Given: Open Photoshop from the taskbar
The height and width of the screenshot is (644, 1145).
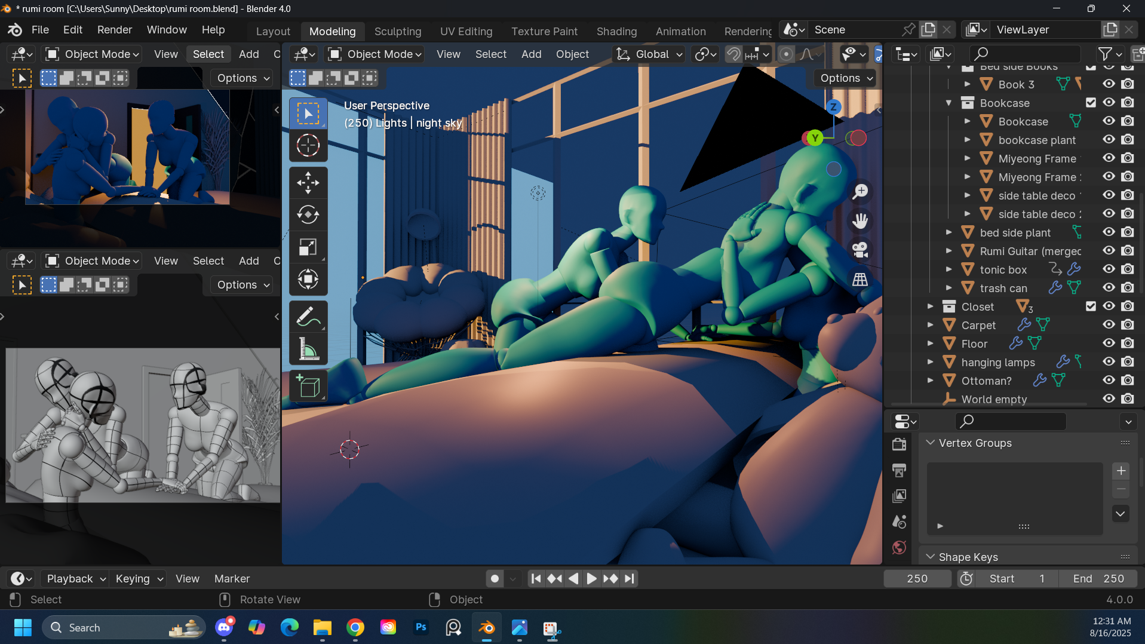Looking at the screenshot, I should pos(421,628).
